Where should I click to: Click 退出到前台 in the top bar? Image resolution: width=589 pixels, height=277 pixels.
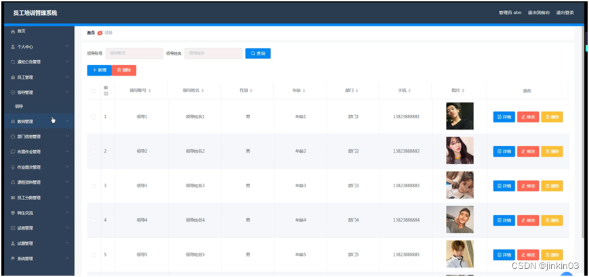[x=539, y=13]
